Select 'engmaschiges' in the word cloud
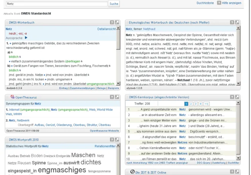Viewport: 251px width, 175px height. point(62,170)
